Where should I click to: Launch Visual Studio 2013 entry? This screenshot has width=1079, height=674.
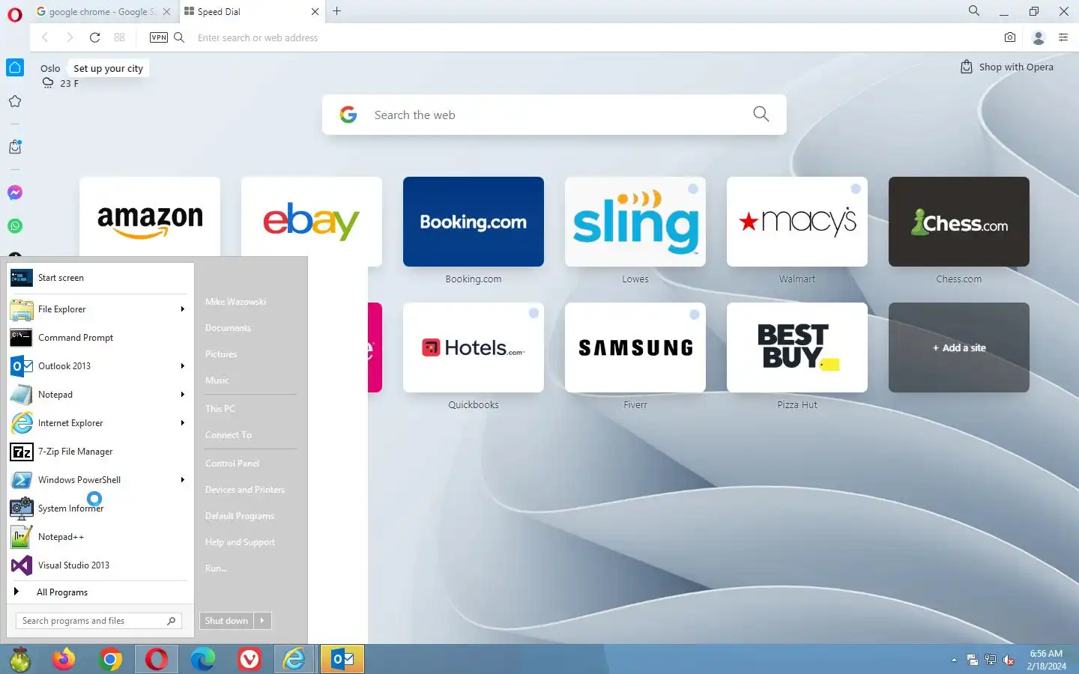coord(99,565)
